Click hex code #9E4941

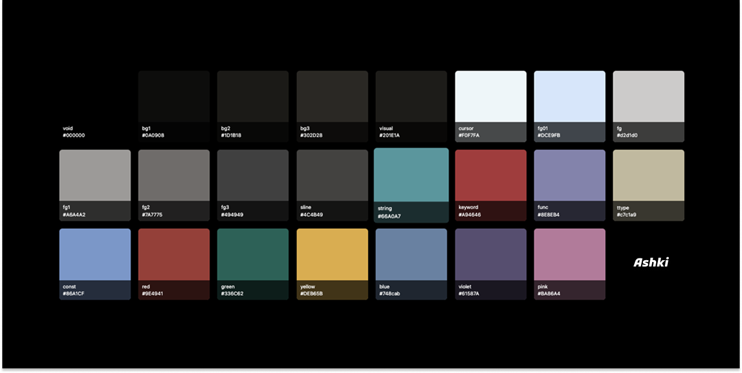[153, 294]
